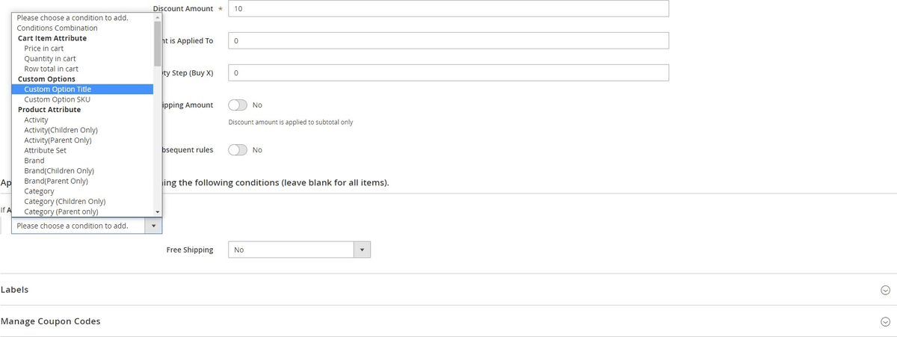Viewport: 897px width, 337px height.
Task: Toggle the Apply to Shipping Amount switch
Action: [238, 105]
